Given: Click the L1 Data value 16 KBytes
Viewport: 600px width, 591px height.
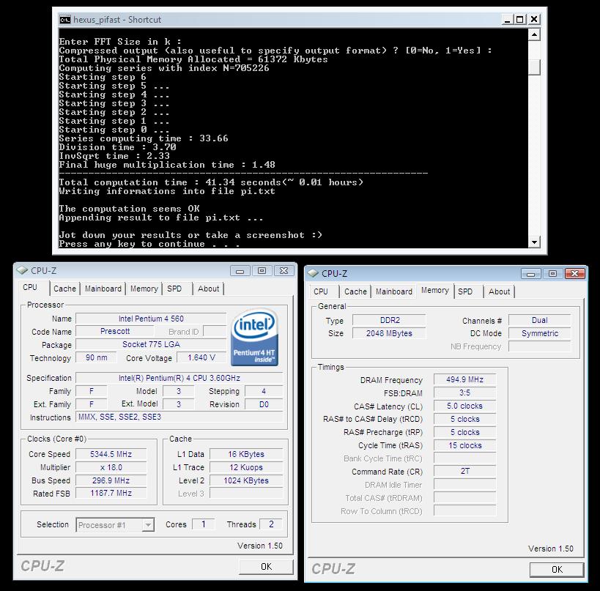Looking at the screenshot, I should [246, 455].
